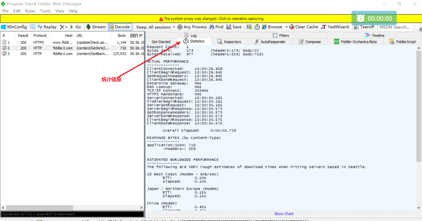Click the comment speech bubble icon
Image resolution: width=422 pixels, height=221 pixels.
click(x=33, y=27)
